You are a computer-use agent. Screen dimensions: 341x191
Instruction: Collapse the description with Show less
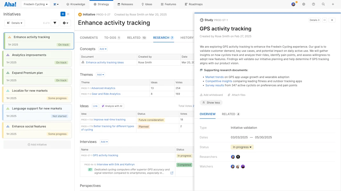point(211,103)
